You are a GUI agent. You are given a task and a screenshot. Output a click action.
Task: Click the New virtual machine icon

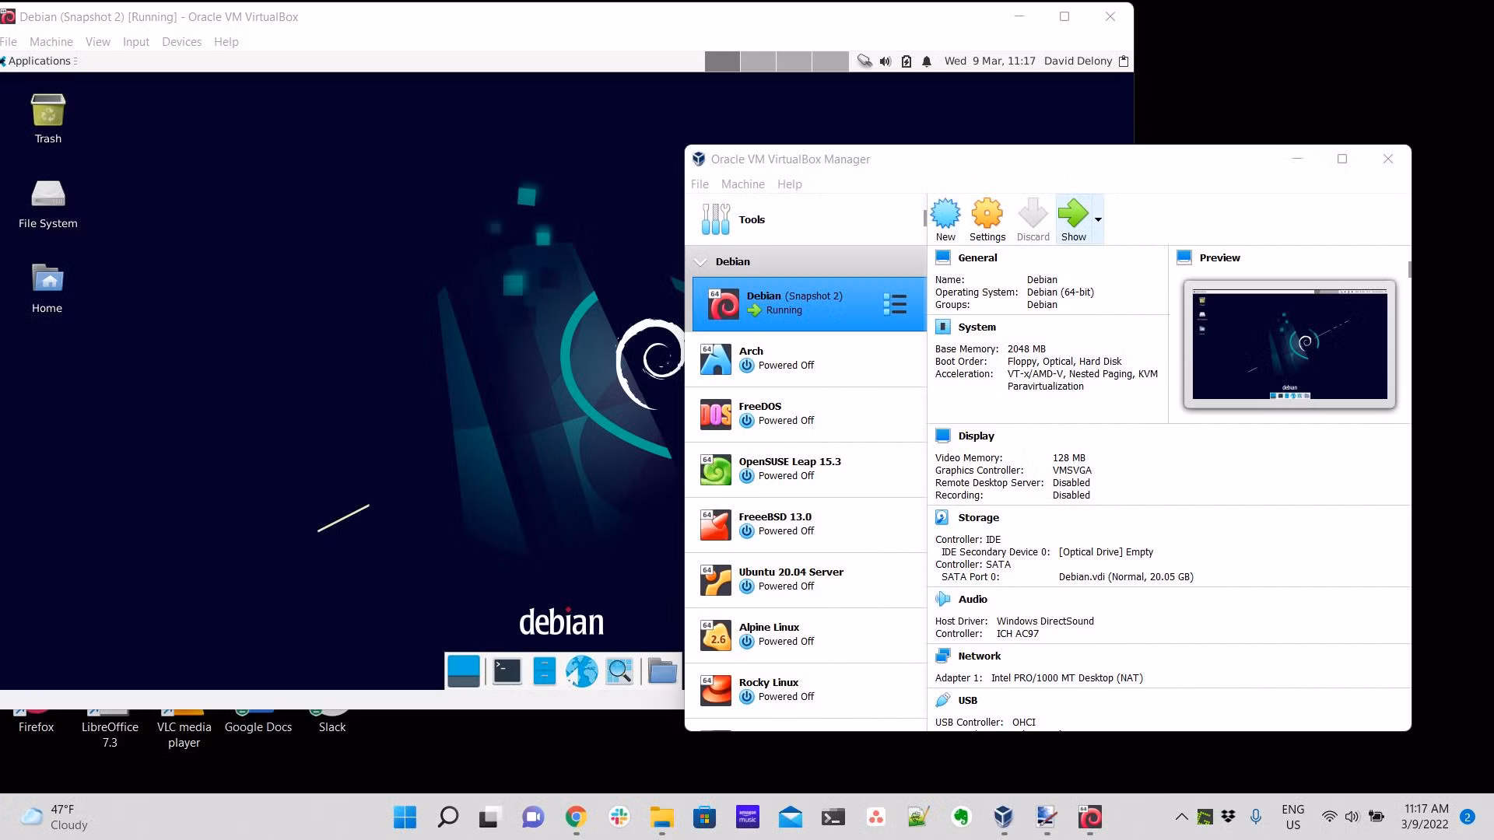[945, 213]
